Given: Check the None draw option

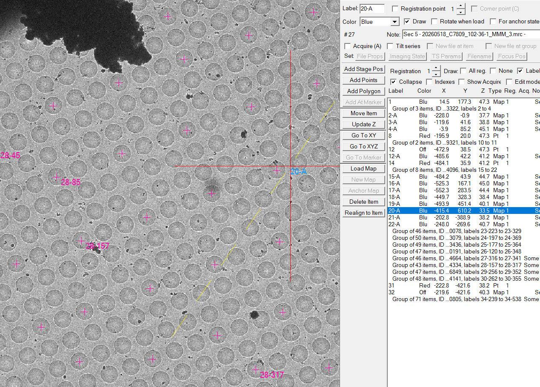Looking at the screenshot, I should pos(493,71).
